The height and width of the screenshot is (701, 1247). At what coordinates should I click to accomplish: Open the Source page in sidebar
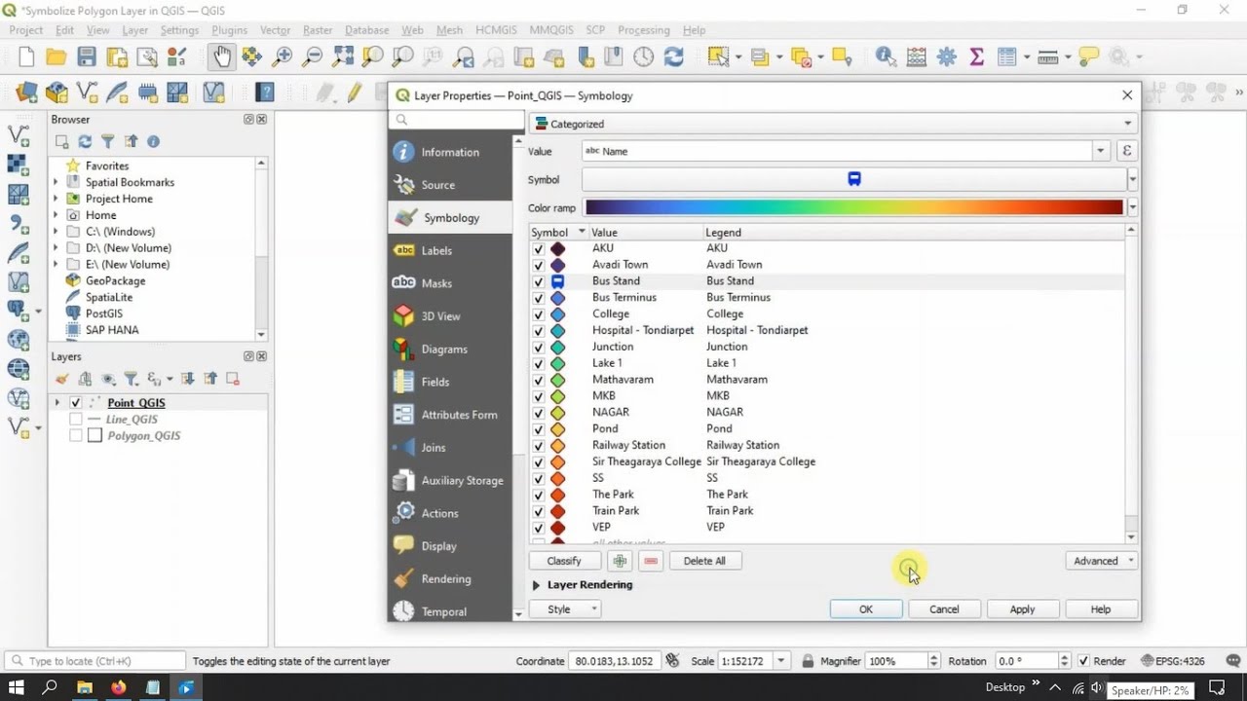point(450,185)
